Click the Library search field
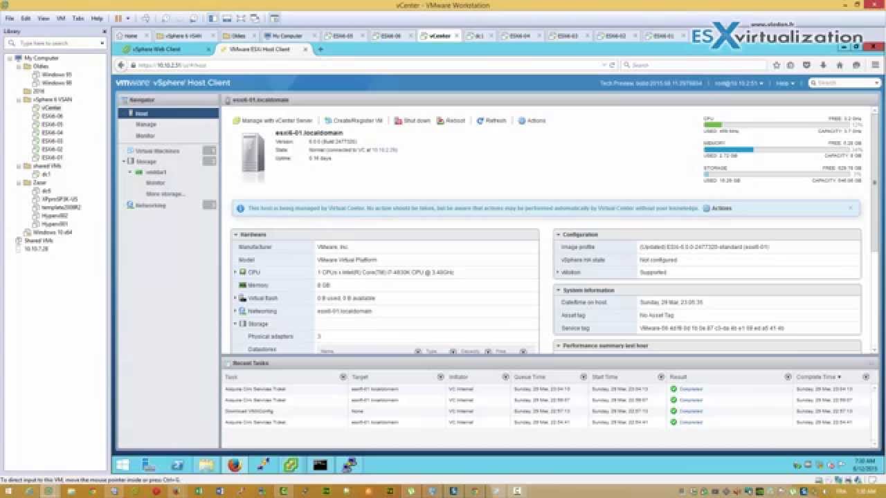The height and width of the screenshot is (498, 886). (x=54, y=43)
